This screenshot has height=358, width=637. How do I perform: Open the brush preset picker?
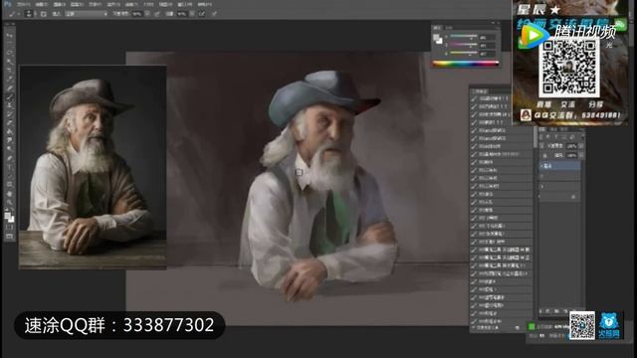(x=30, y=13)
